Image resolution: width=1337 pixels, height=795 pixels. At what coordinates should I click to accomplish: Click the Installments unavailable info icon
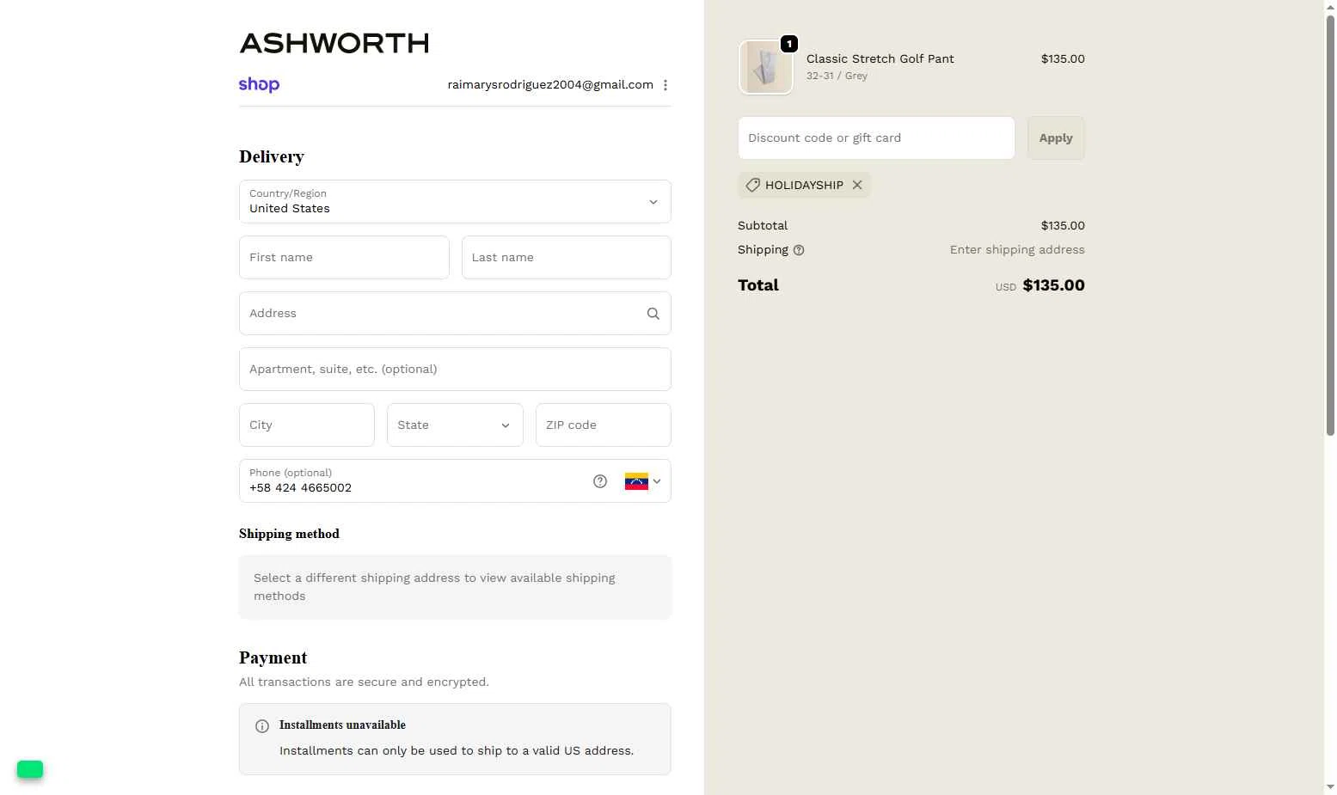pyautogui.click(x=262, y=726)
